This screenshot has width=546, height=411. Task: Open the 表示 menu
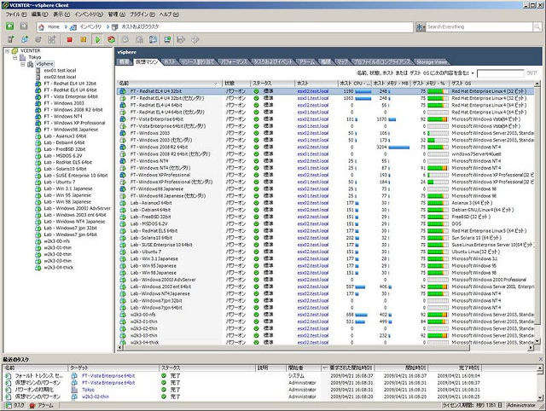click(61, 14)
